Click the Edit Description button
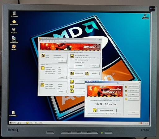The height and width of the screenshot is (139, 159). click(134, 87)
